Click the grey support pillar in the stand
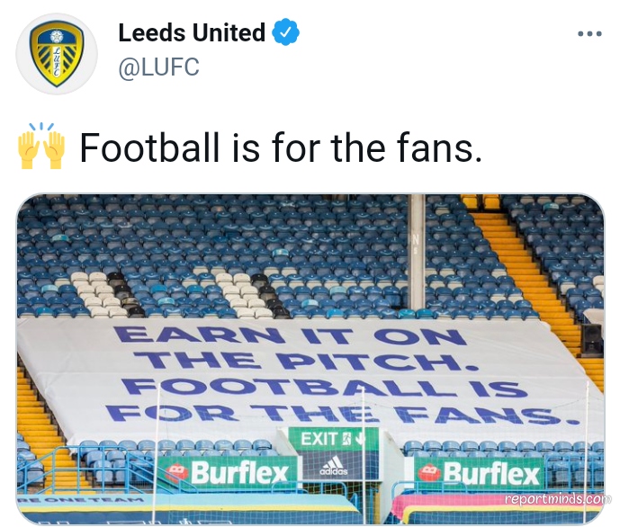 click(418, 253)
